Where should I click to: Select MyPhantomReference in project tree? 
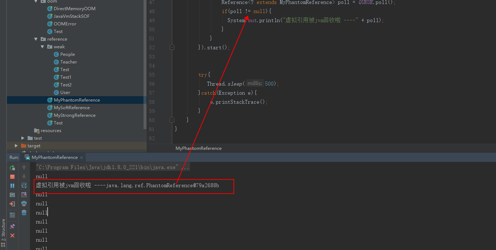click(77, 100)
